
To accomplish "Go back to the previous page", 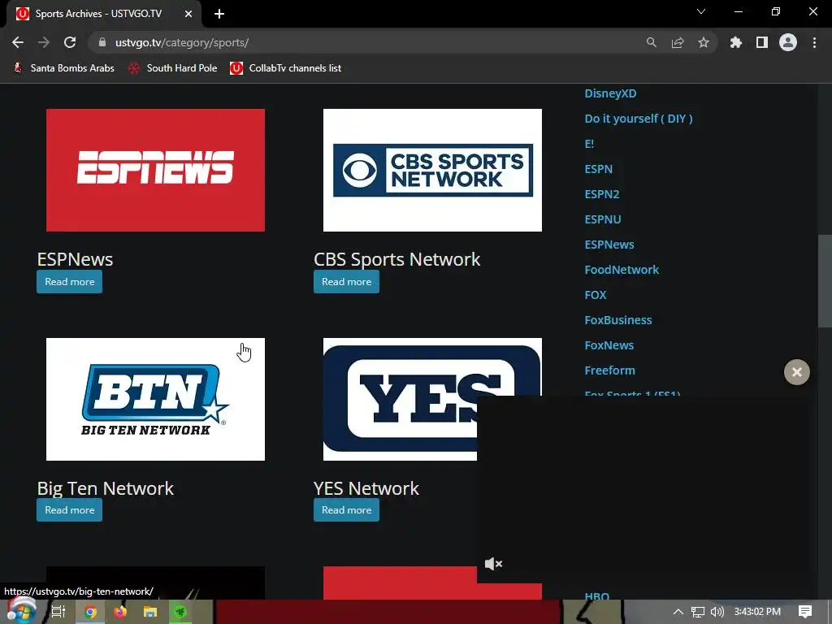I will [x=18, y=42].
